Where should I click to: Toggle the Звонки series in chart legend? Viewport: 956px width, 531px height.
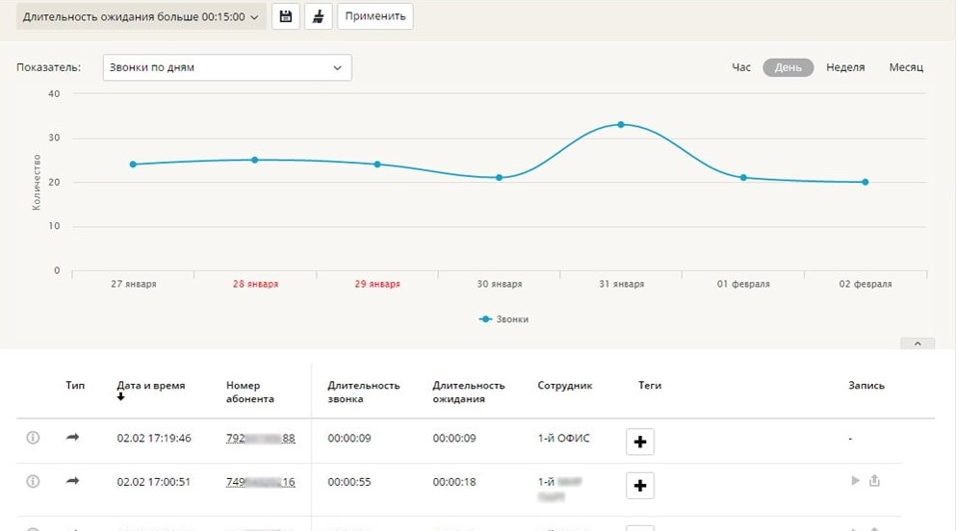pos(504,318)
